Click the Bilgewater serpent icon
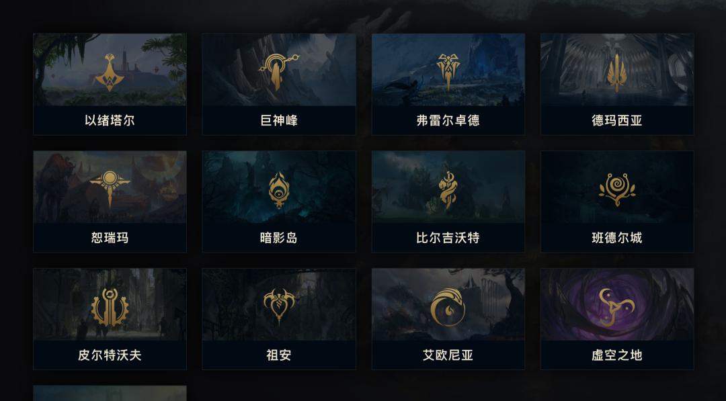This screenshot has height=401, width=726. pyautogui.click(x=448, y=190)
